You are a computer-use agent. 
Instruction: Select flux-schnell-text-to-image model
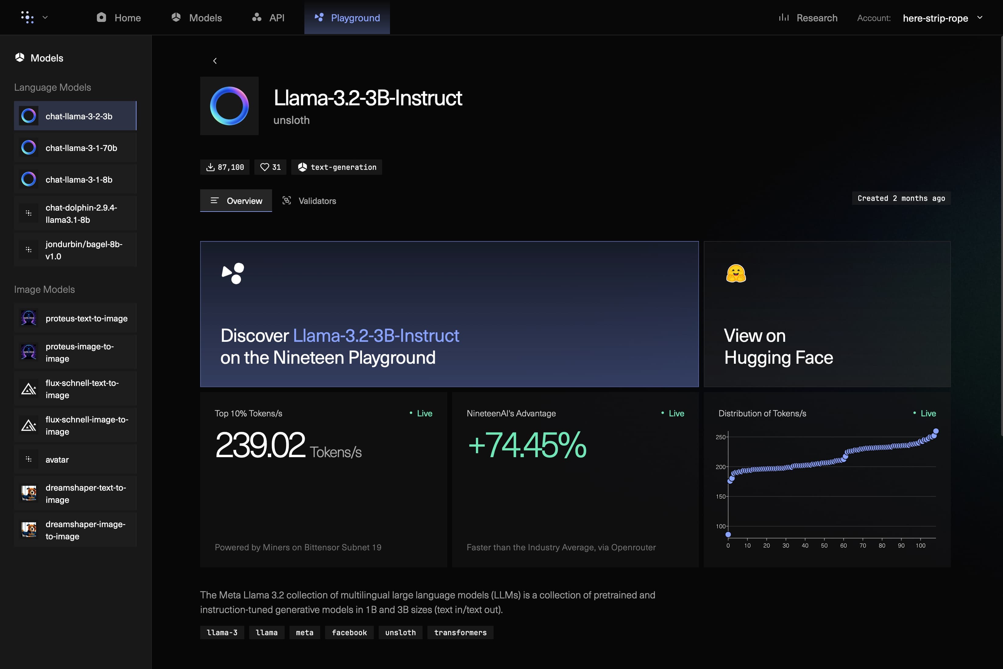coord(75,389)
